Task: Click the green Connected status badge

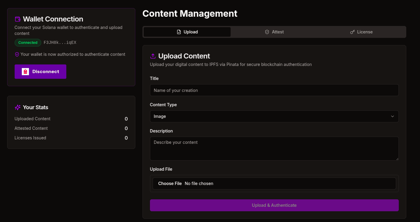Action: coord(28,43)
